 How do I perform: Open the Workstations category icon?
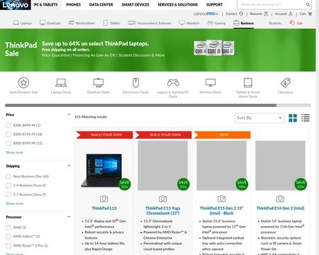(71, 23)
